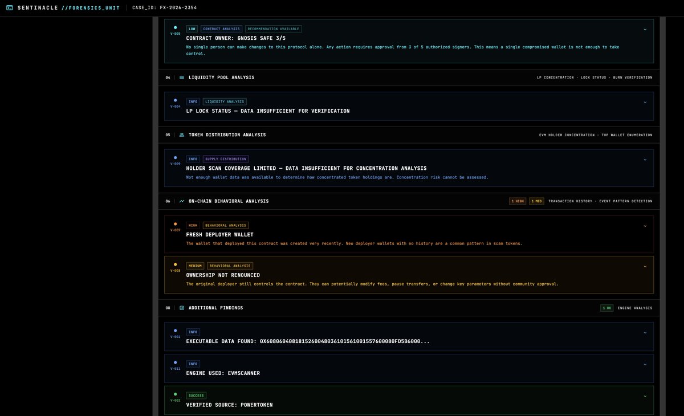This screenshot has height=416, width=684.
Task: Expand the Fresh Deployer Wallet card chevron
Action: click(x=645, y=226)
